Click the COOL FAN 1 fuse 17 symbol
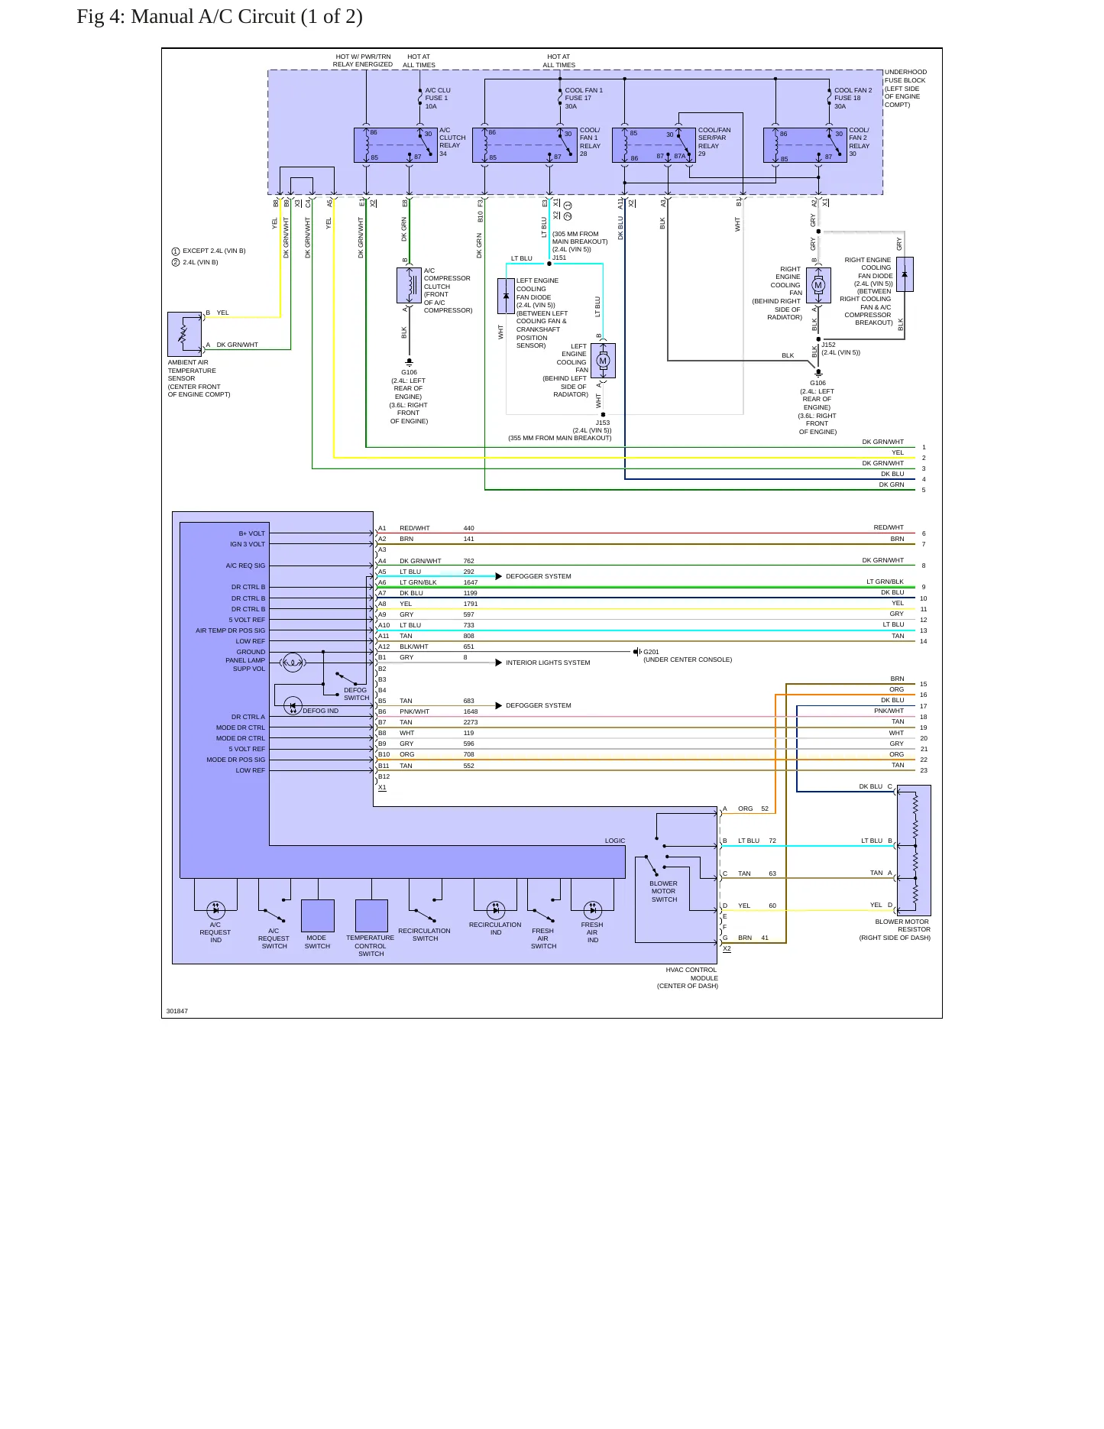This screenshot has width=1104, height=1429. pyautogui.click(x=559, y=98)
